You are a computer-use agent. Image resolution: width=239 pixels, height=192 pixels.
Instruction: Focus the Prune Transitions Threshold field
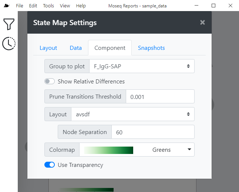pyautogui.click(x=160, y=96)
